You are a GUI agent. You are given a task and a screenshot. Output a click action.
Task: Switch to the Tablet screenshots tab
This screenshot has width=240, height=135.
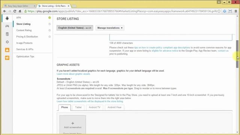tap(78, 108)
